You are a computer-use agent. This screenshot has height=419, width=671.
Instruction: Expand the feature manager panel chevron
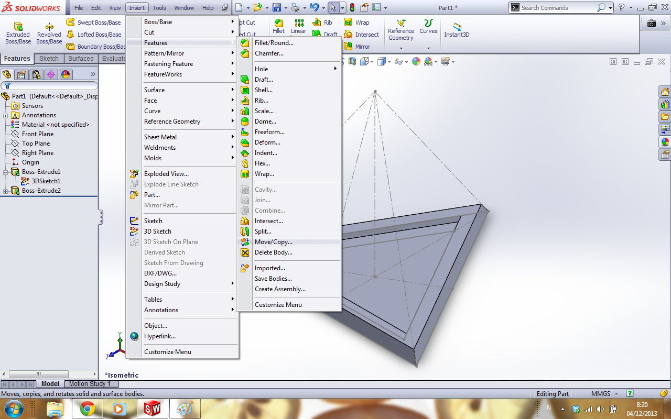[x=93, y=74]
